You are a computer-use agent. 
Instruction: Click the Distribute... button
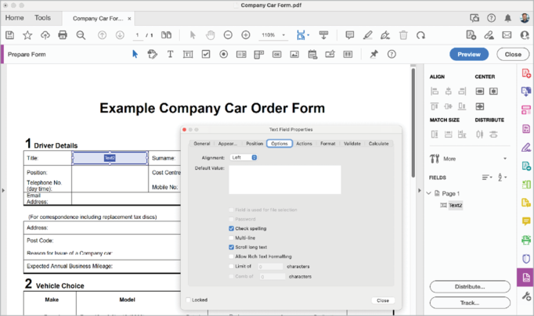(x=470, y=287)
